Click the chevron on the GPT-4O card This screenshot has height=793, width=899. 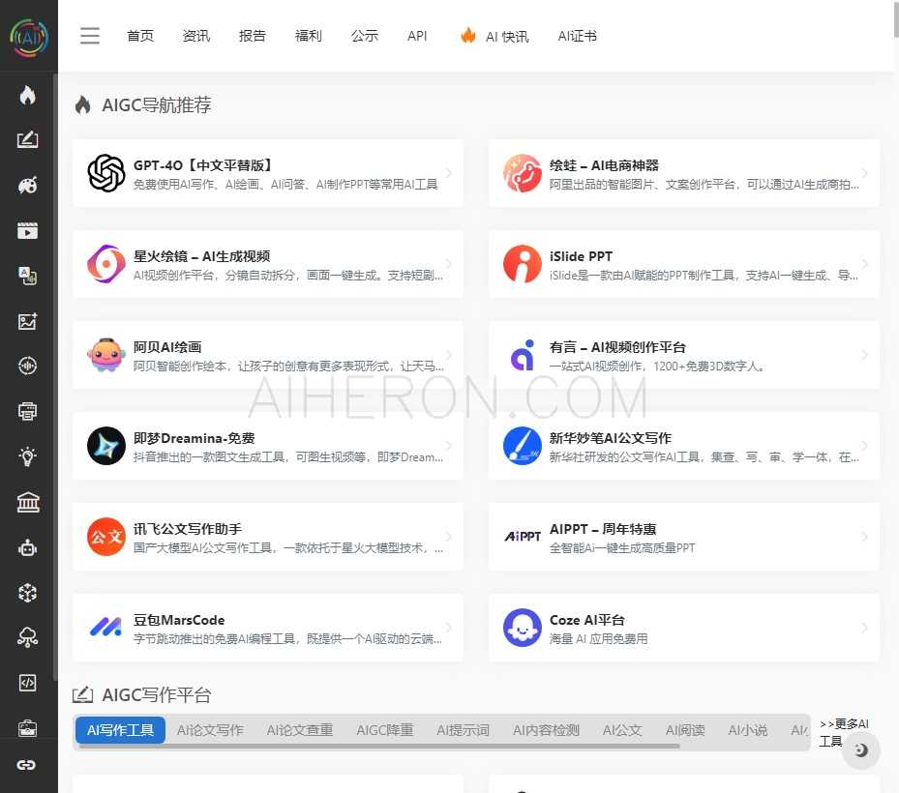click(x=449, y=173)
